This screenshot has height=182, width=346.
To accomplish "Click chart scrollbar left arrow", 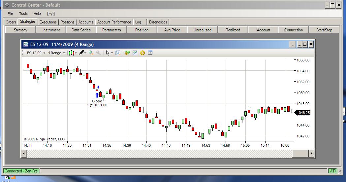I will (x=24, y=153).
